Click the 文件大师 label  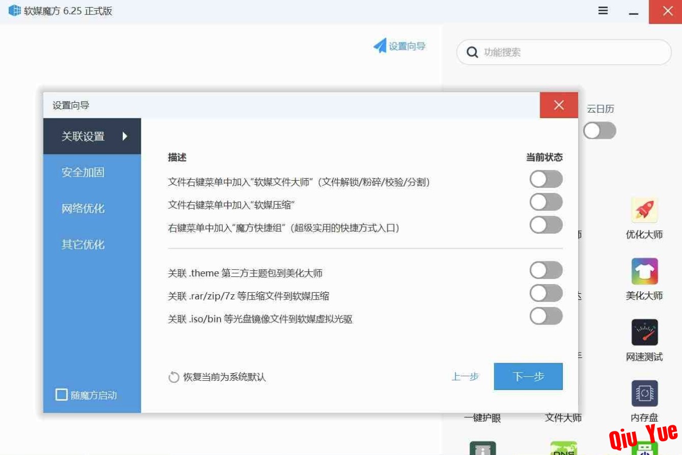pyautogui.click(x=563, y=418)
